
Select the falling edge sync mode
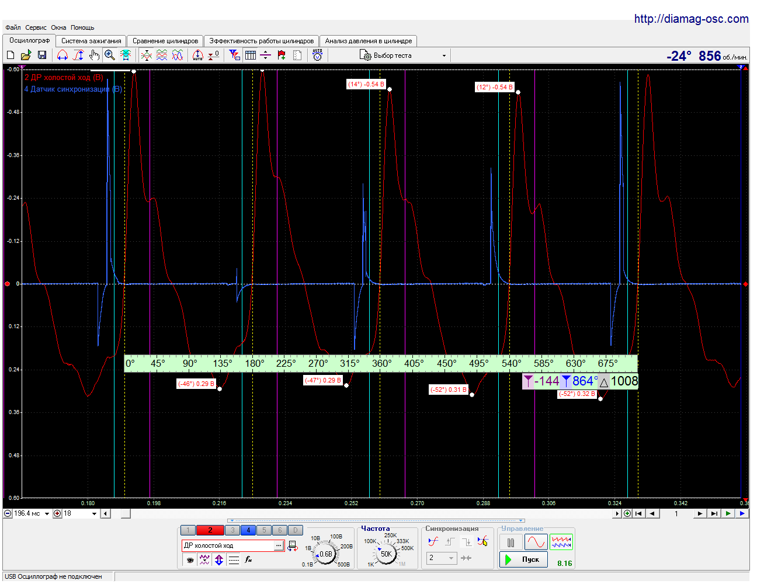(x=466, y=541)
